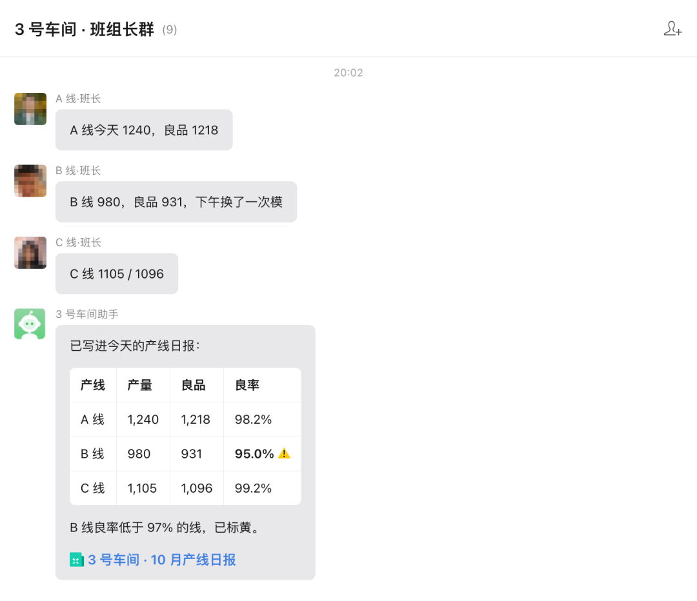Click the table cell '1,218'
This screenshot has width=697, height=601.
(196, 419)
